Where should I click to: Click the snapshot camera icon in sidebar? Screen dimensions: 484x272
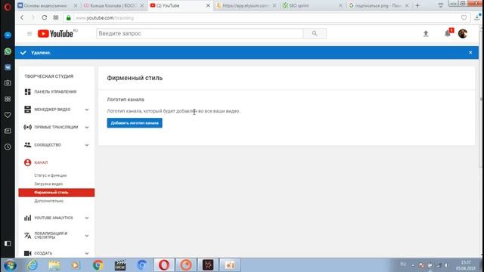click(x=8, y=83)
